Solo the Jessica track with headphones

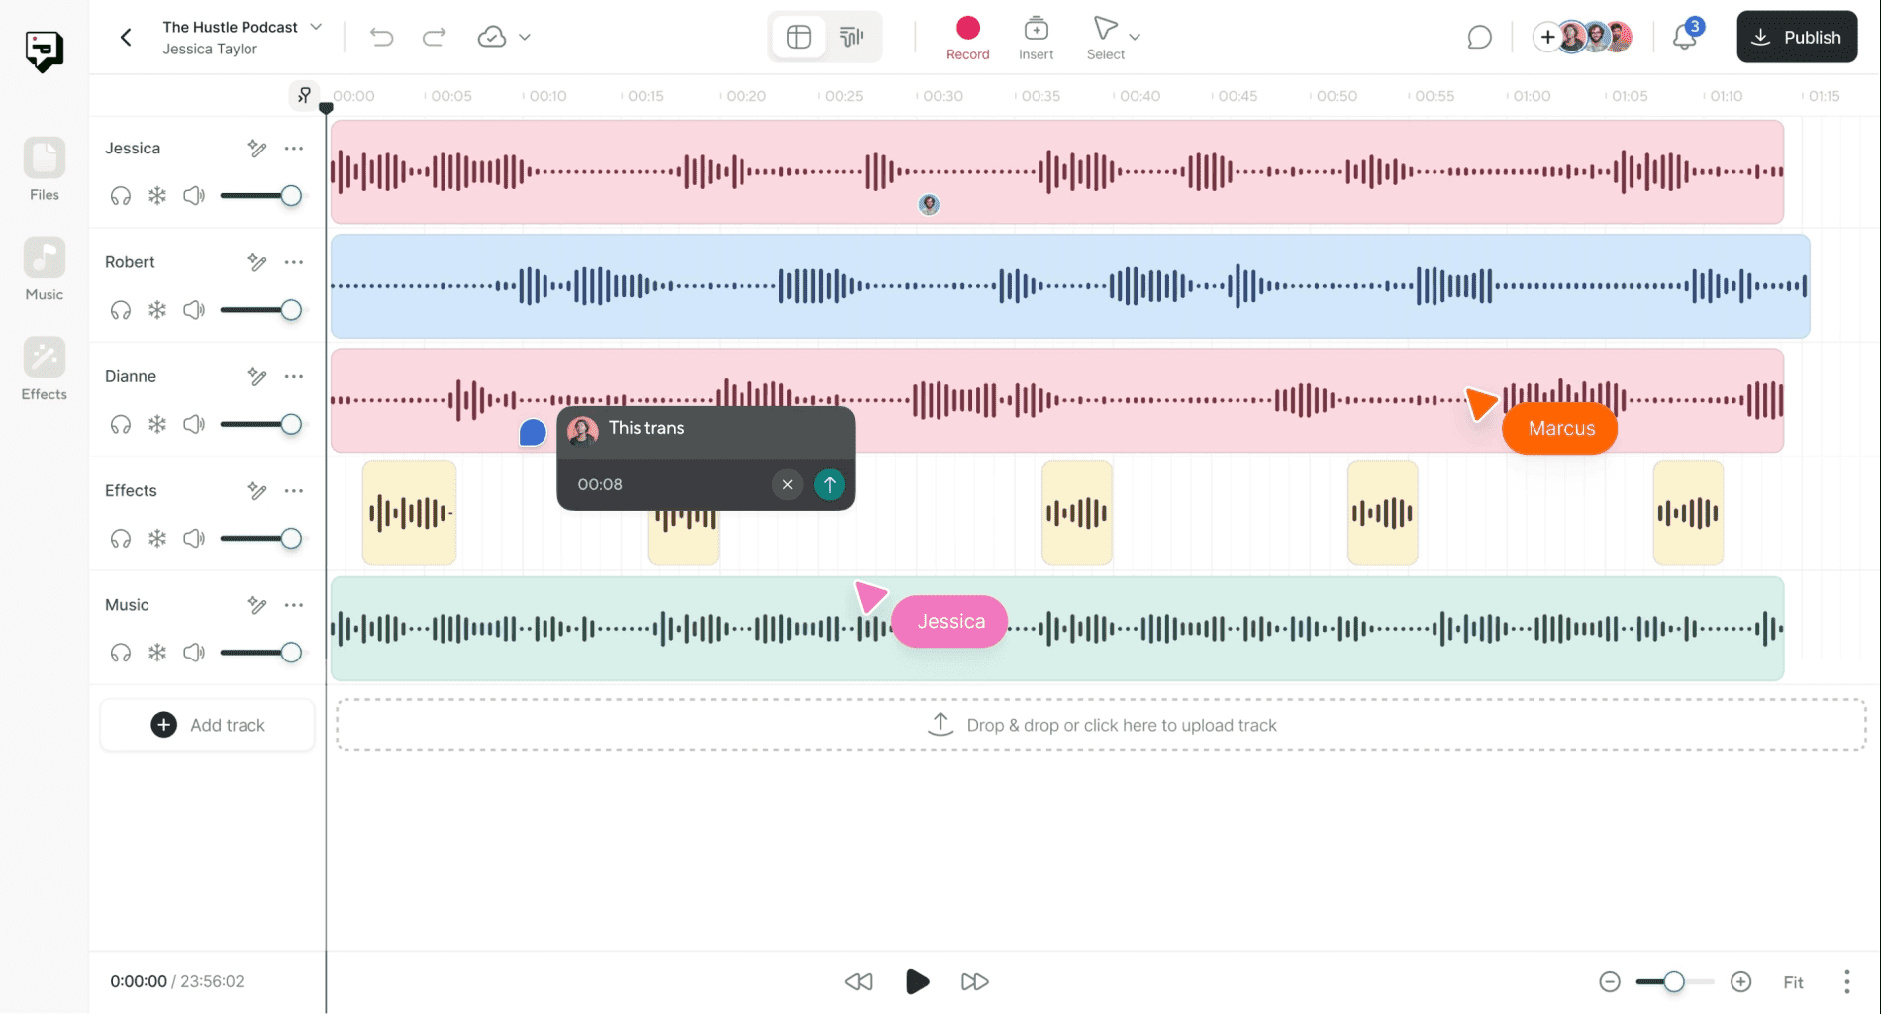click(121, 196)
